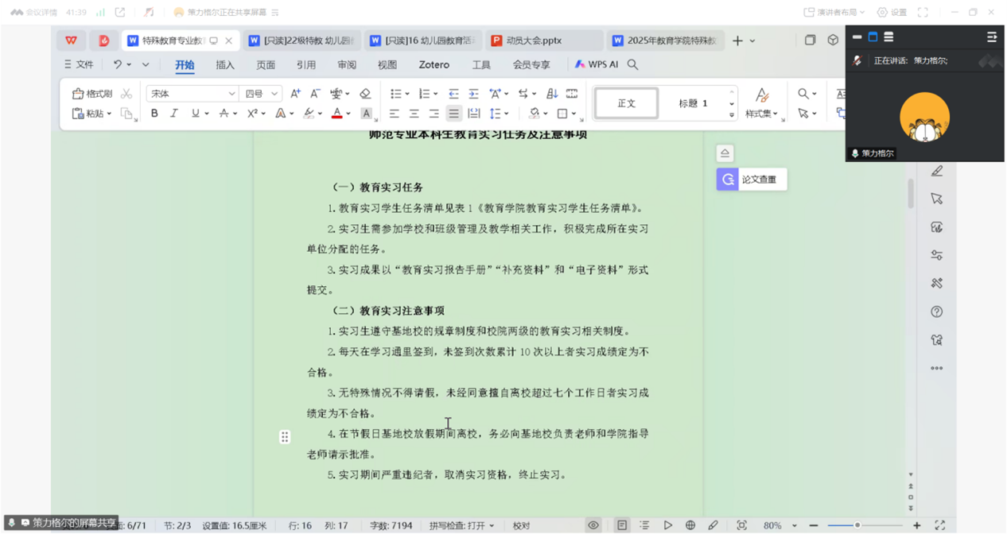
Task: Click the WPS AI button
Action: [x=597, y=64]
